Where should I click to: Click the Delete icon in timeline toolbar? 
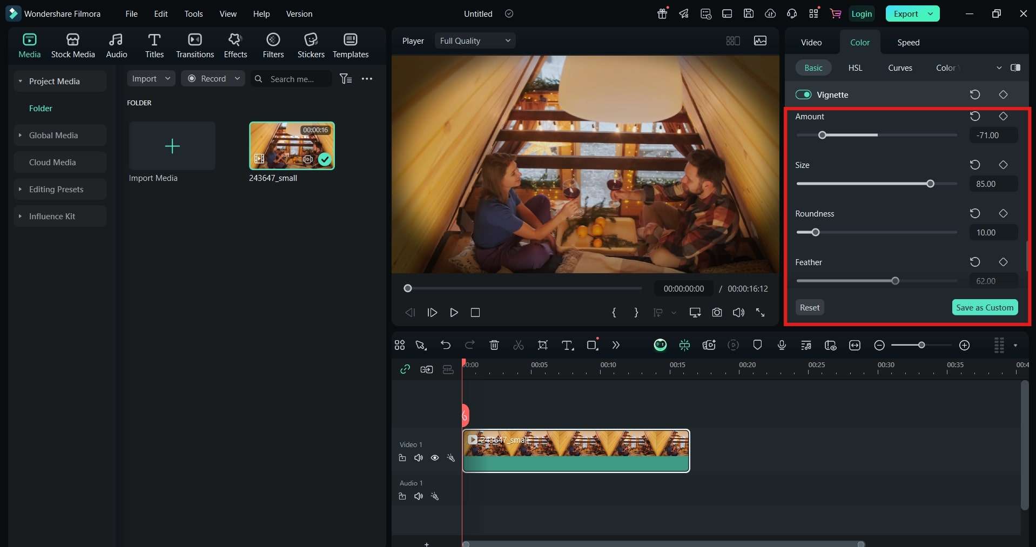coord(494,345)
